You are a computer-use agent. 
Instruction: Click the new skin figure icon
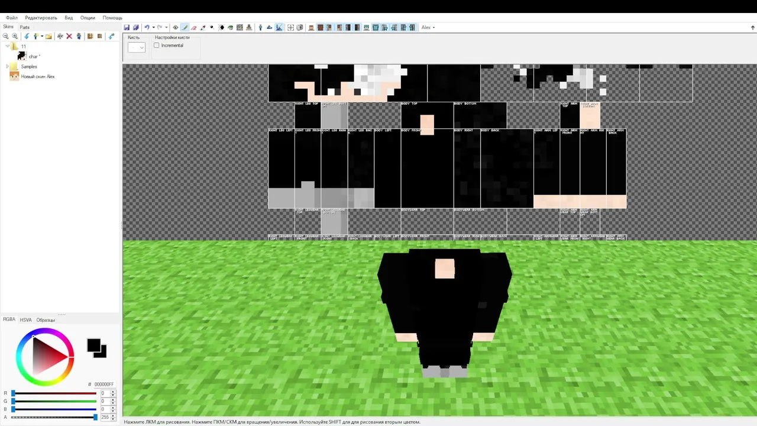click(35, 36)
